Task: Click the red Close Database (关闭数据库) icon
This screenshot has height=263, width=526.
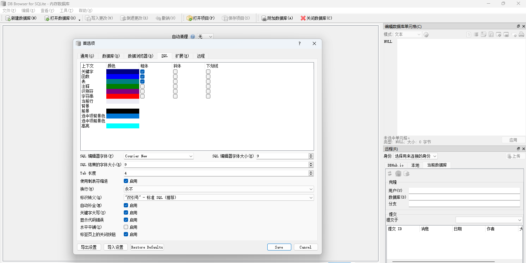Action: click(303, 18)
